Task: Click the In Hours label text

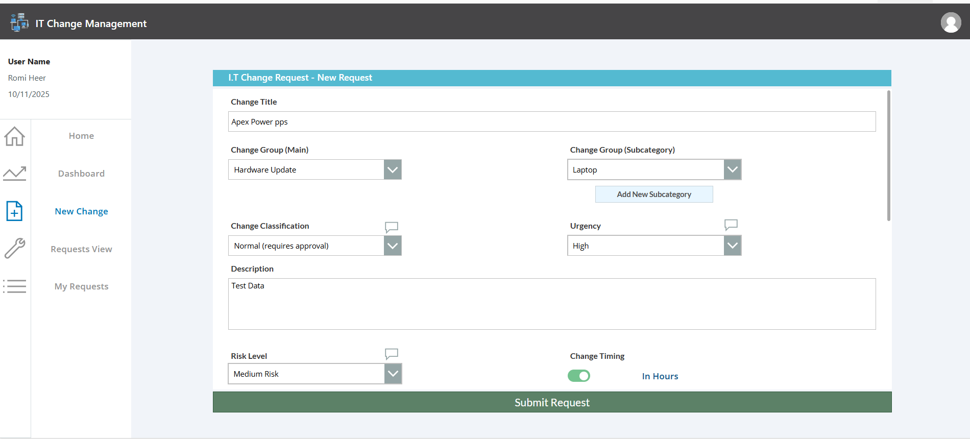Action: (x=660, y=376)
